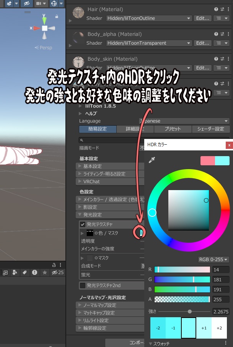Open the Hair shader dropdown
Screen dimensions: 233x347
tap(149, 18)
